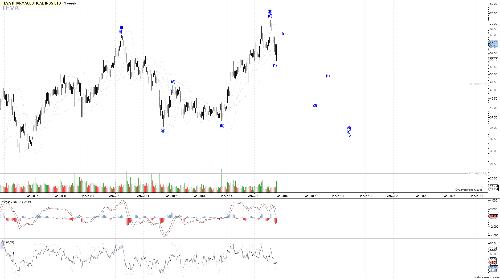Select the (1) wave label under recent low
This screenshot has width=500, height=279.
coord(275,65)
